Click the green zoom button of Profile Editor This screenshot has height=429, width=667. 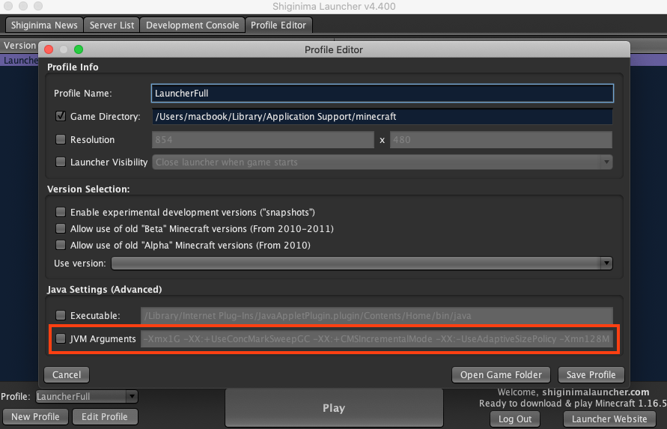[x=79, y=49]
